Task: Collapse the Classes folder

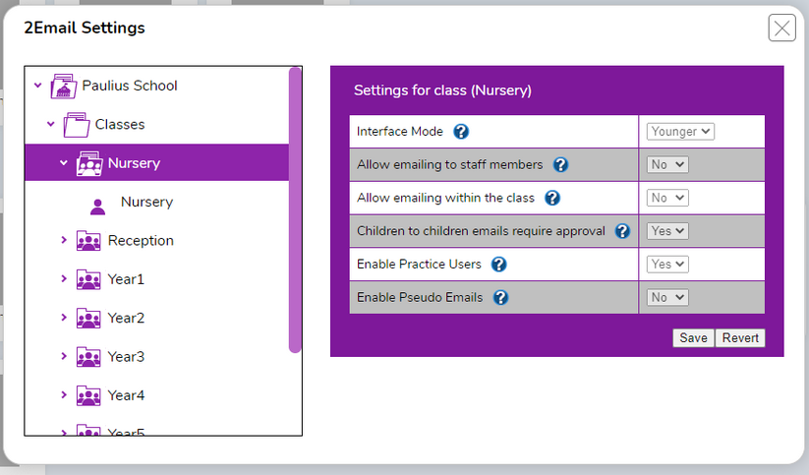Action: click(51, 125)
